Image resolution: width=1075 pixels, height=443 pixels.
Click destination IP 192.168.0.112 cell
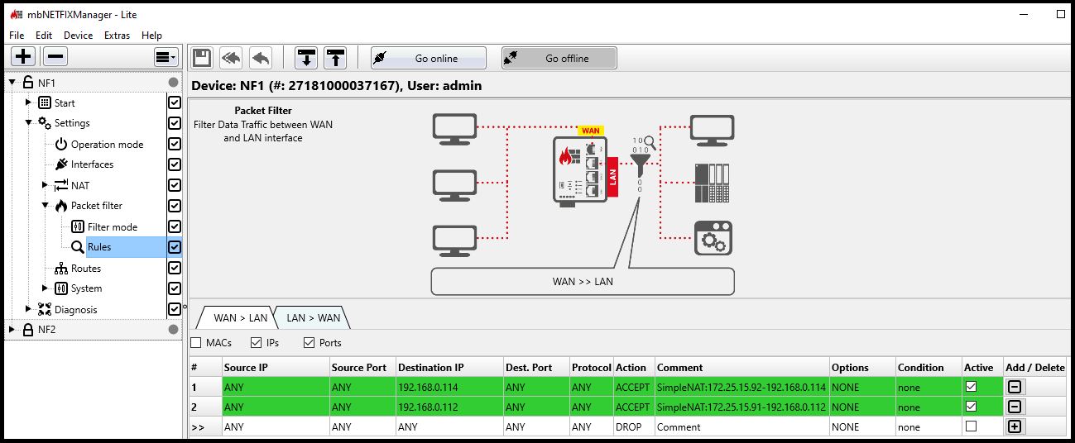(x=449, y=407)
